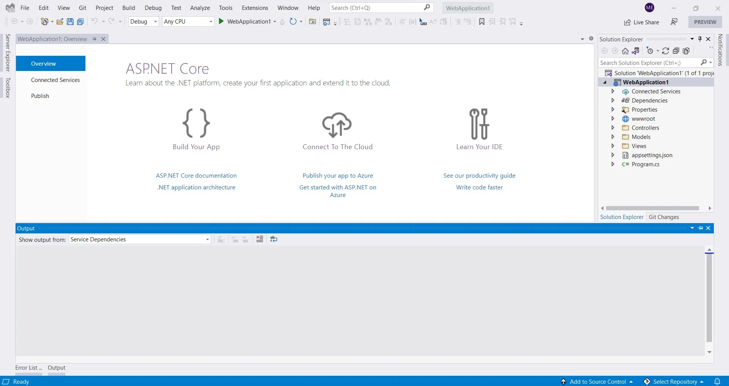This screenshot has height=386, width=729.
Task: Click the ME account avatar
Action: pos(650,8)
